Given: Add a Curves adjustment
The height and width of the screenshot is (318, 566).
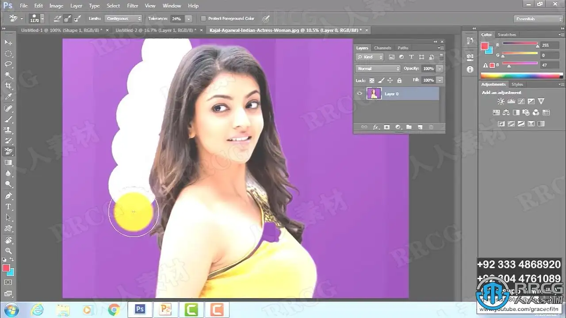Looking at the screenshot, I should 521,102.
